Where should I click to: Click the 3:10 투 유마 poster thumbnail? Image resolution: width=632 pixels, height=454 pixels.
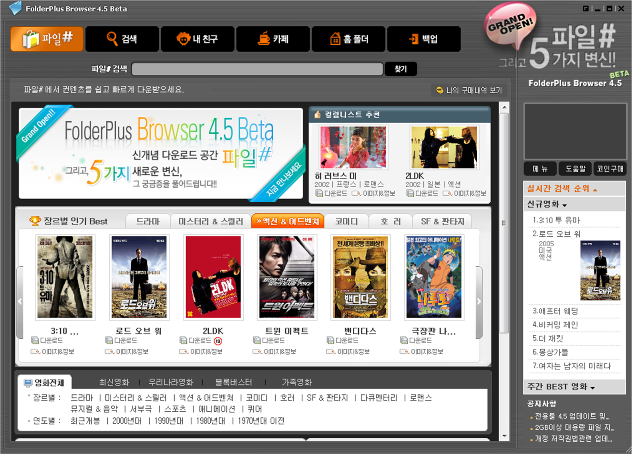[x=65, y=277]
